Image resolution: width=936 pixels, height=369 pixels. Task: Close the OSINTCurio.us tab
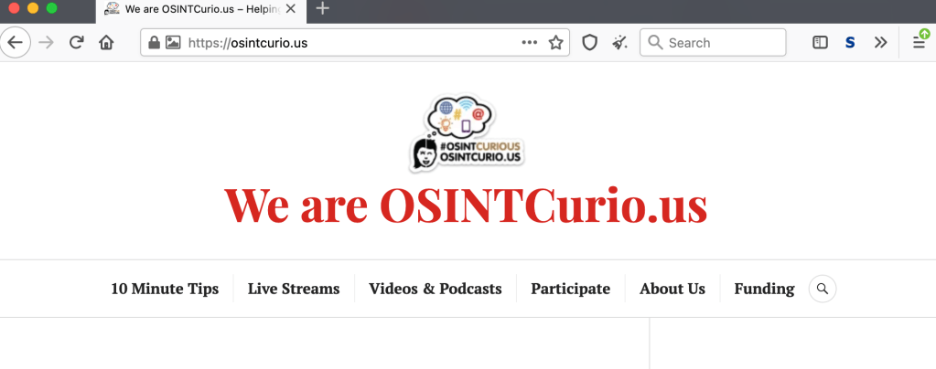291,9
